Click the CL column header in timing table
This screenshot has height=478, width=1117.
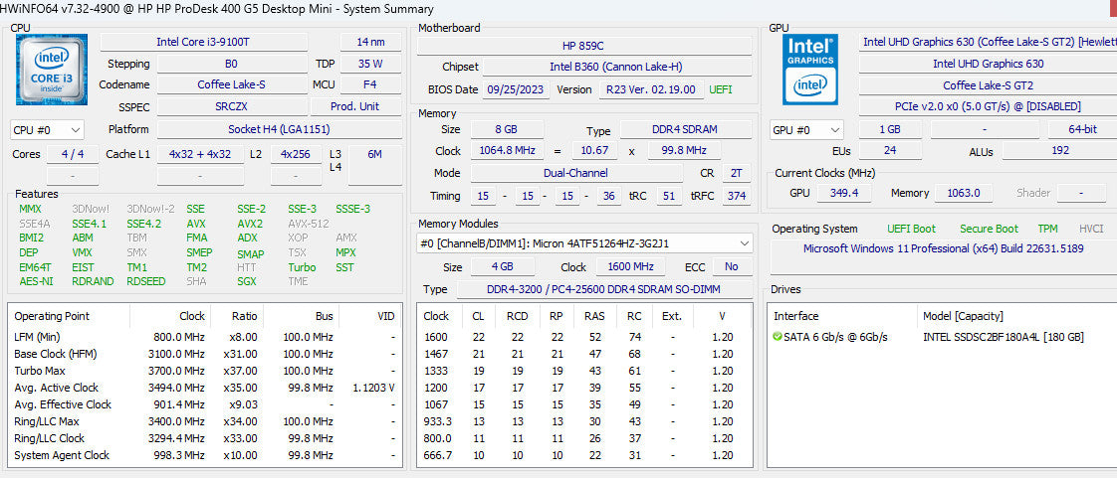point(477,316)
